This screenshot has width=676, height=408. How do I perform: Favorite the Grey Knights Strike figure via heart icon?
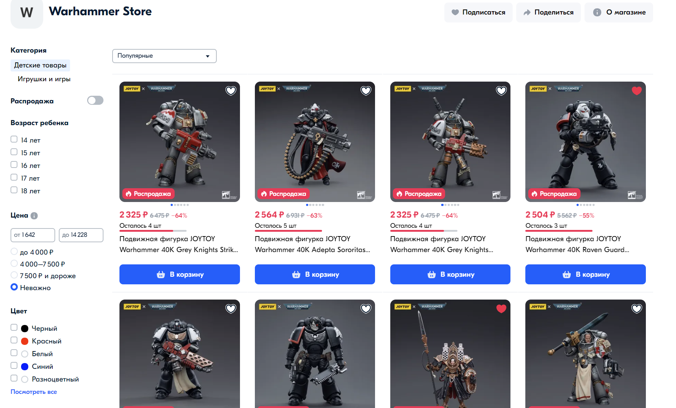231,91
